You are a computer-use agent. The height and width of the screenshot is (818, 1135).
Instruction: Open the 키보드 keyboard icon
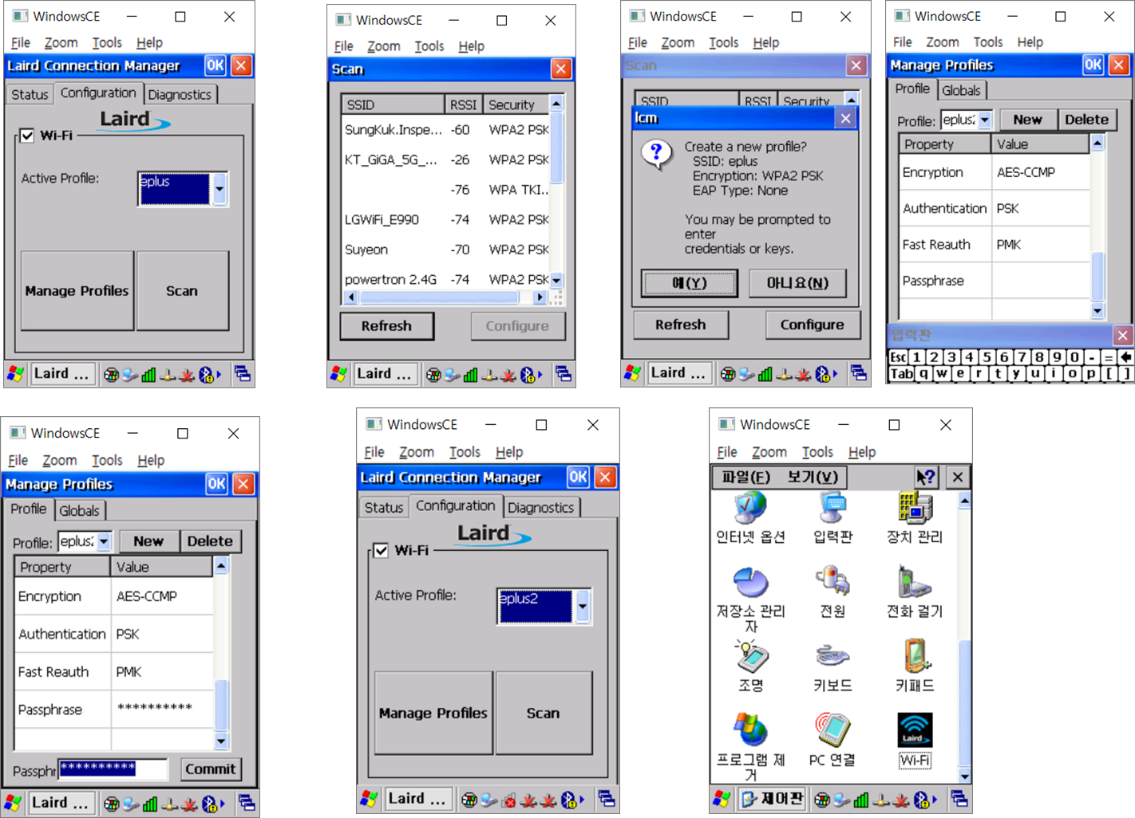832,666
